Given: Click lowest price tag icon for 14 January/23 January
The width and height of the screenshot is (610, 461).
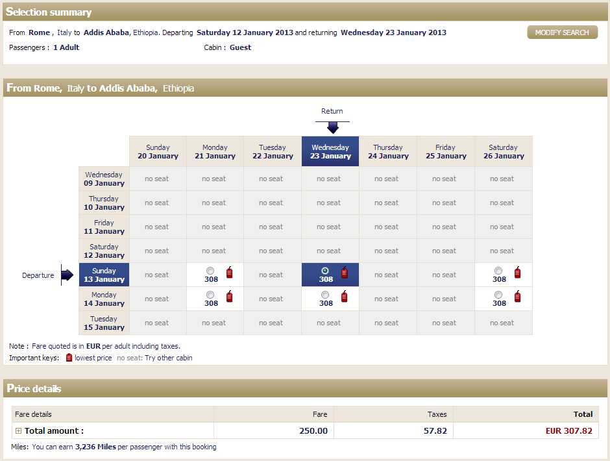Looking at the screenshot, I should (345, 297).
